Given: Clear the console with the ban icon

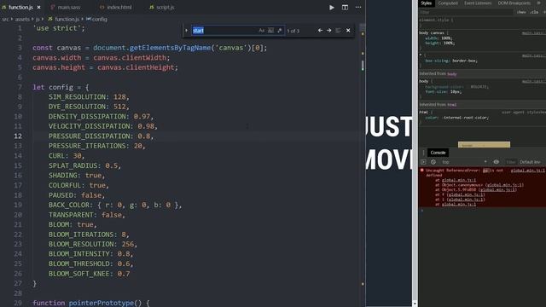Looking at the screenshot, I should 433,162.
